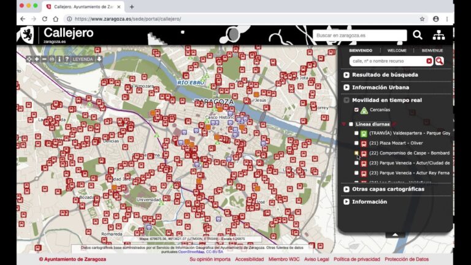View site info icon in address bar
This screenshot has height=265, width=471.
[x=69, y=19]
